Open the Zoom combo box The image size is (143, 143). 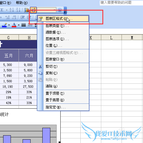pyautogui.click(x=47, y=10)
